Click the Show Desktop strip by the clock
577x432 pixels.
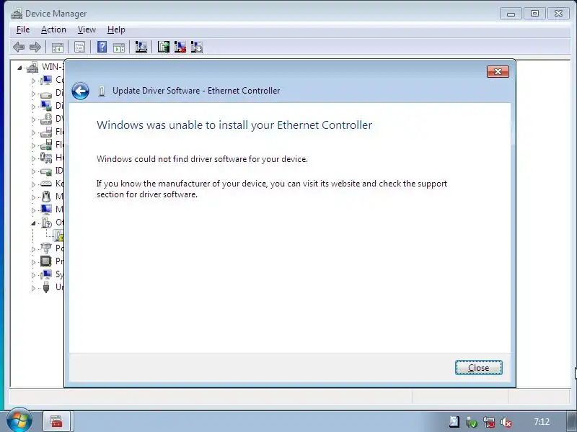tap(571, 422)
